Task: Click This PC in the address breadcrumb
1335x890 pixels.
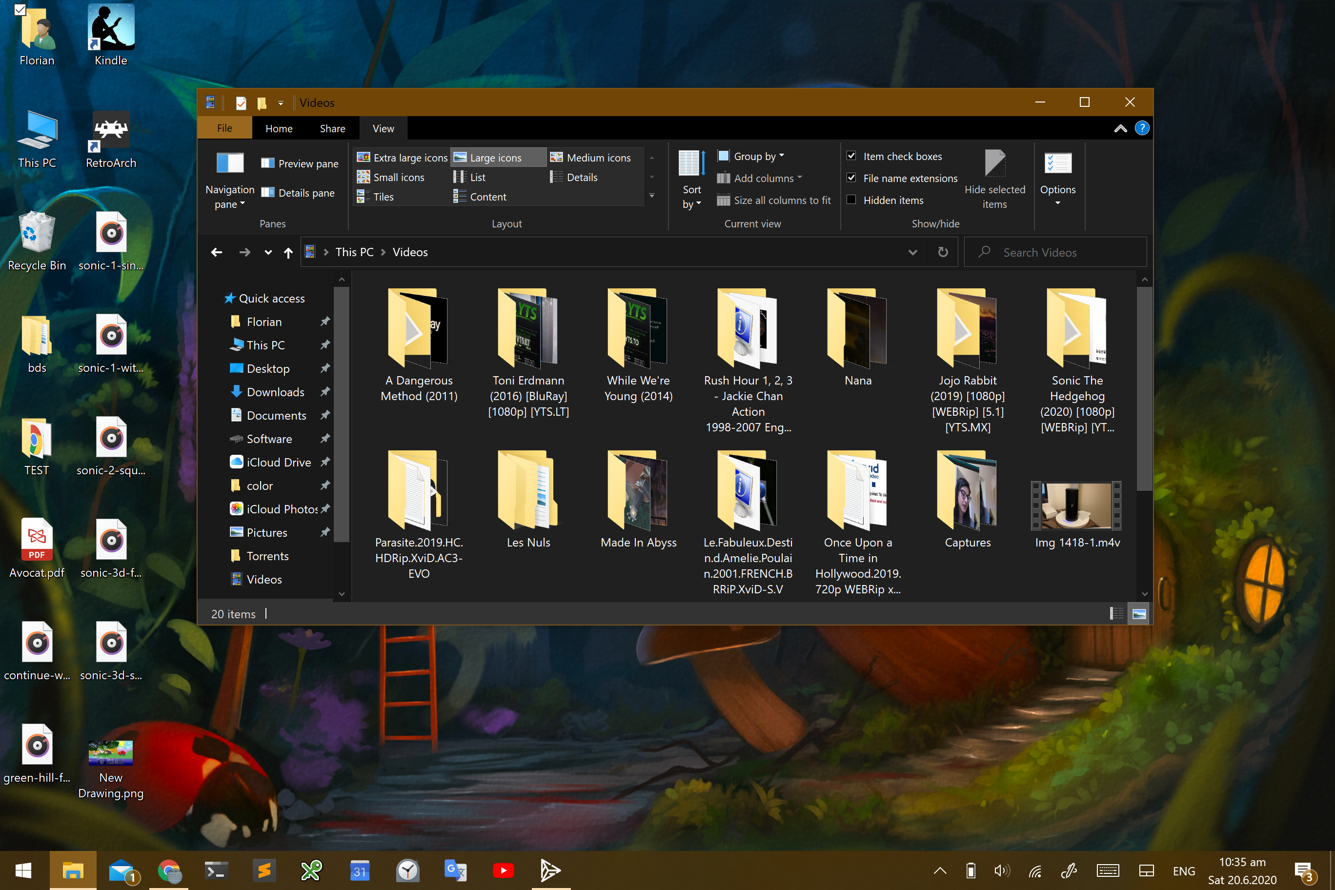Action: 354,252
